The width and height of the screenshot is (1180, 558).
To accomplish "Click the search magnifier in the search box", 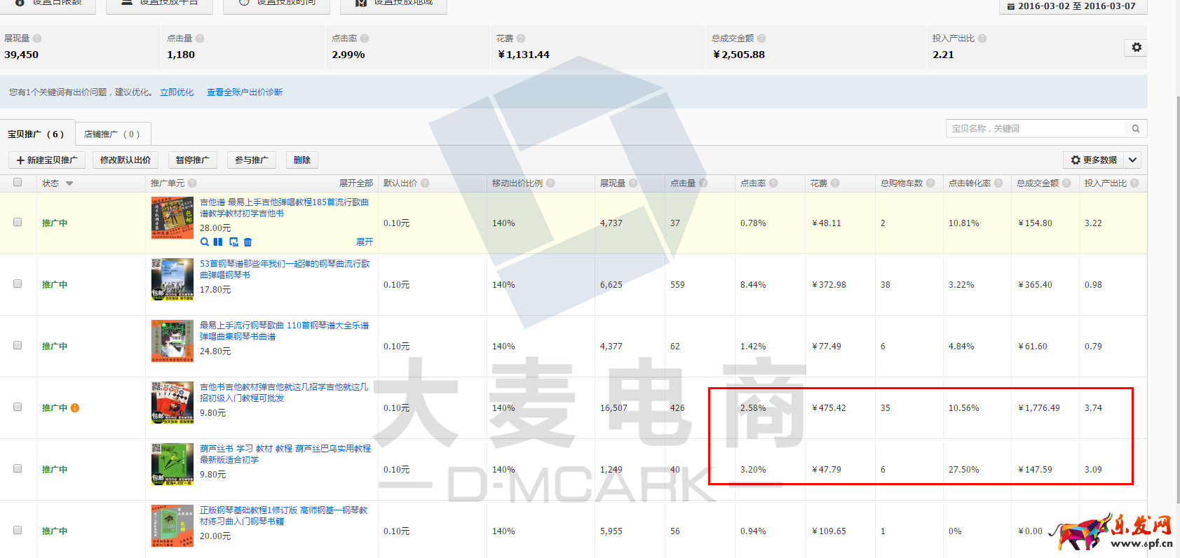I will [1136, 129].
